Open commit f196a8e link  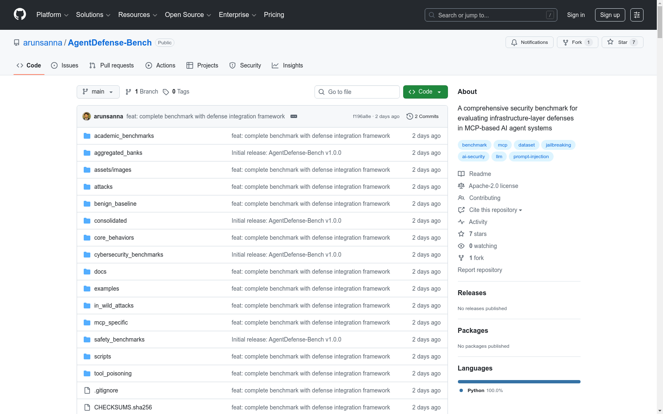362,116
